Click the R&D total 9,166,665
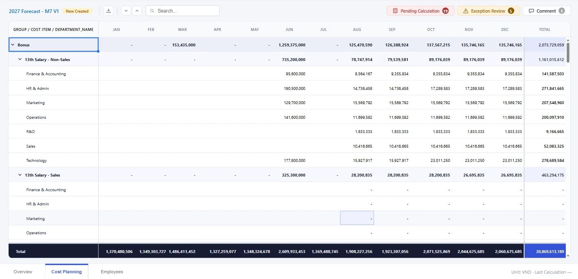This screenshot has width=578, height=279. tap(555, 132)
